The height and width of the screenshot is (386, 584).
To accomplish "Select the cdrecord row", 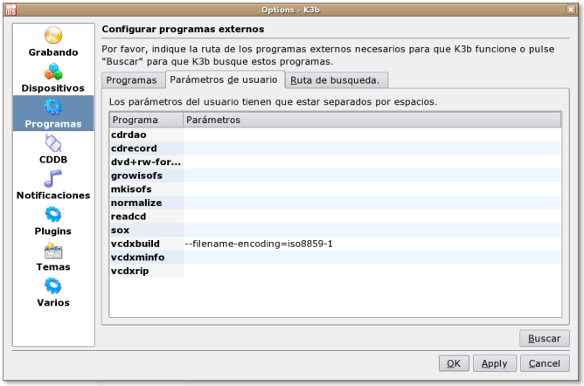I will pyautogui.click(x=335, y=148).
